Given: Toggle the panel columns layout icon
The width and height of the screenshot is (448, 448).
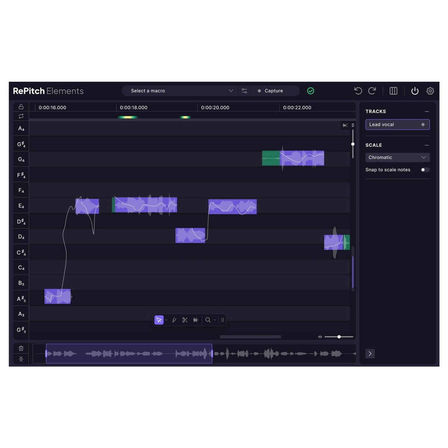Looking at the screenshot, I should tap(393, 91).
